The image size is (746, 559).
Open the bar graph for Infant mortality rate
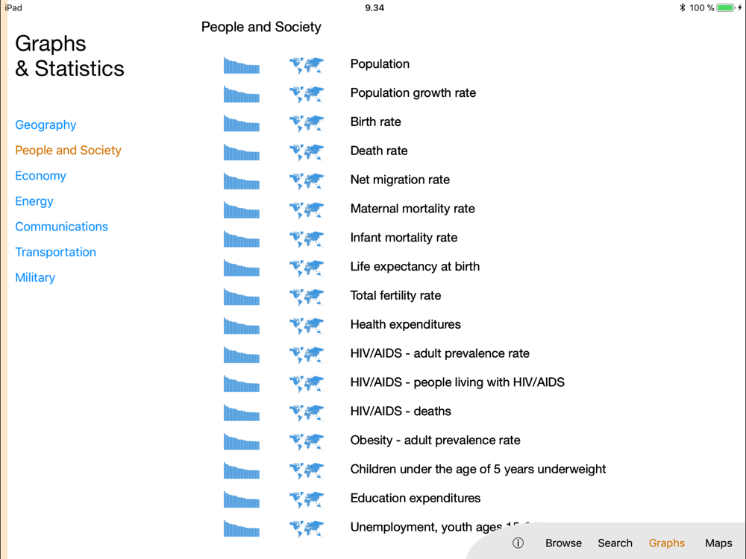(x=242, y=239)
